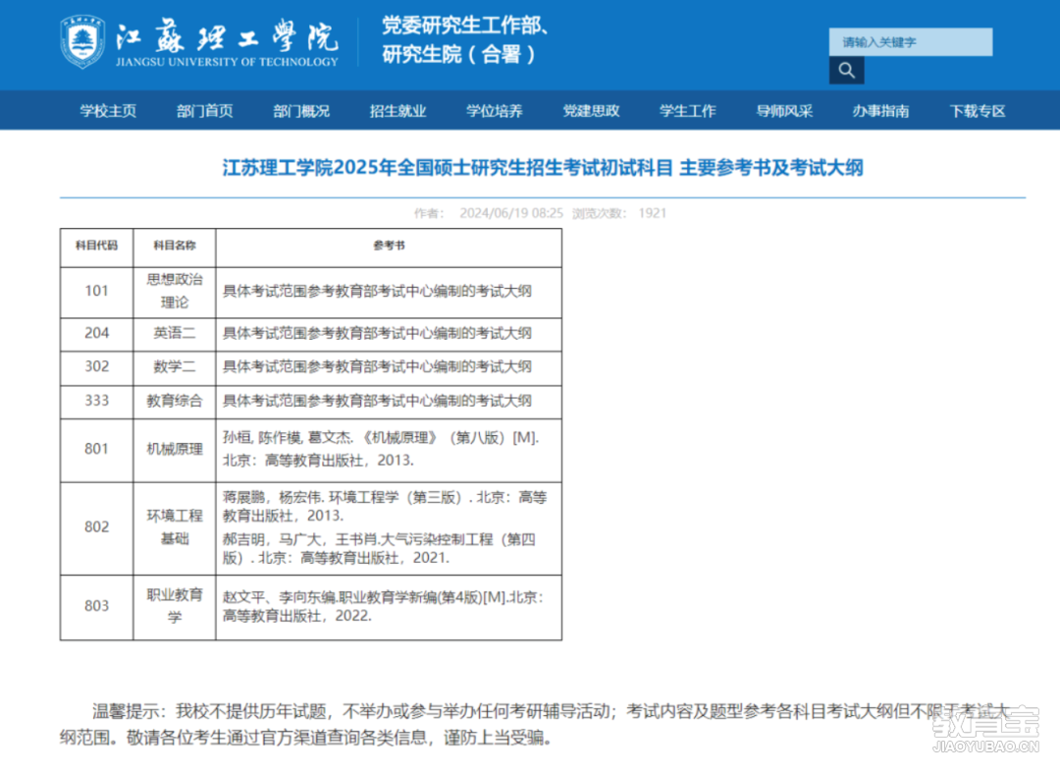Select subject code cell 302

96,366
